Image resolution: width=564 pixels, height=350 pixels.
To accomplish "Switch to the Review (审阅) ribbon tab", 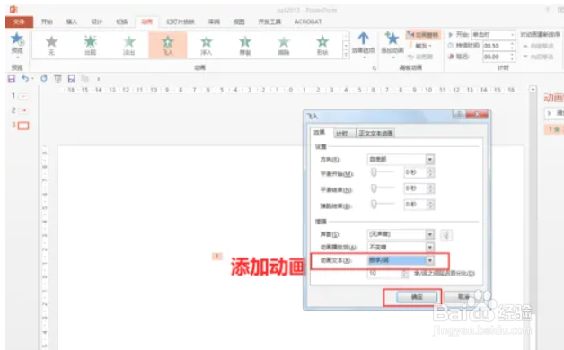I will [214, 22].
